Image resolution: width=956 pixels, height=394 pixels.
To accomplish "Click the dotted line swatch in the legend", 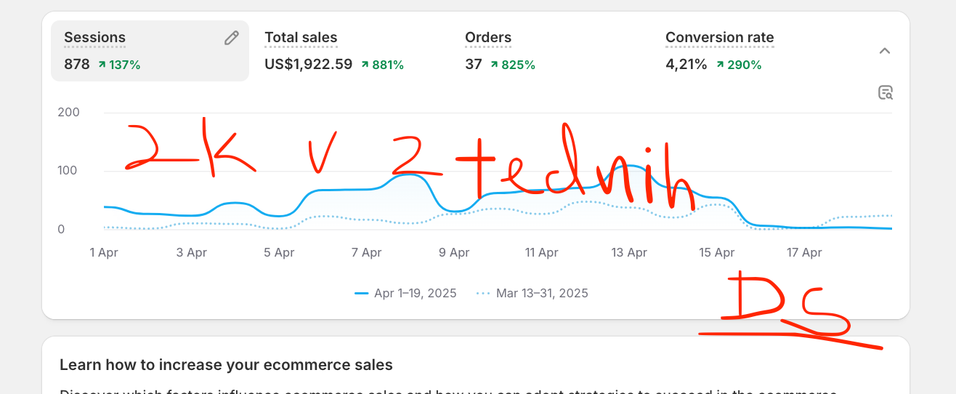I will click(x=483, y=294).
